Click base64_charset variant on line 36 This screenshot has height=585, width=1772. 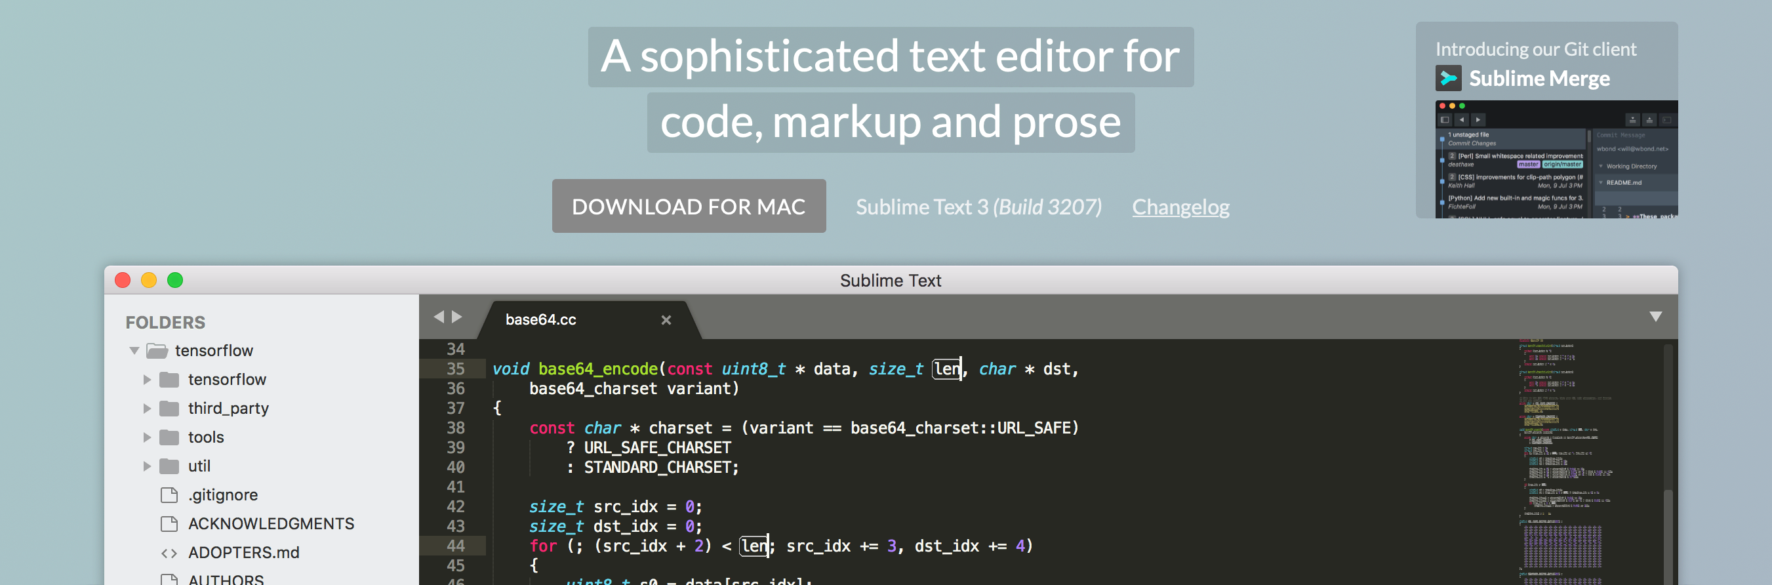tap(634, 389)
